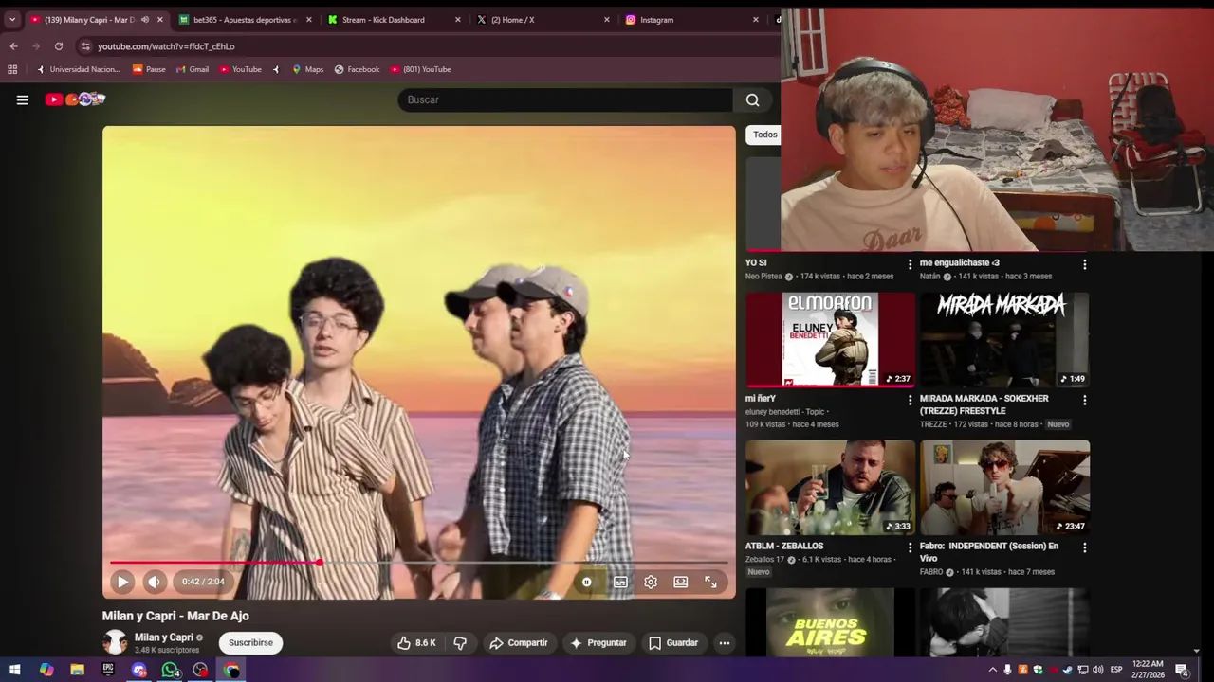Open the mi ñerY eluney benedetti thumbnail

click(x=830, y=339)
